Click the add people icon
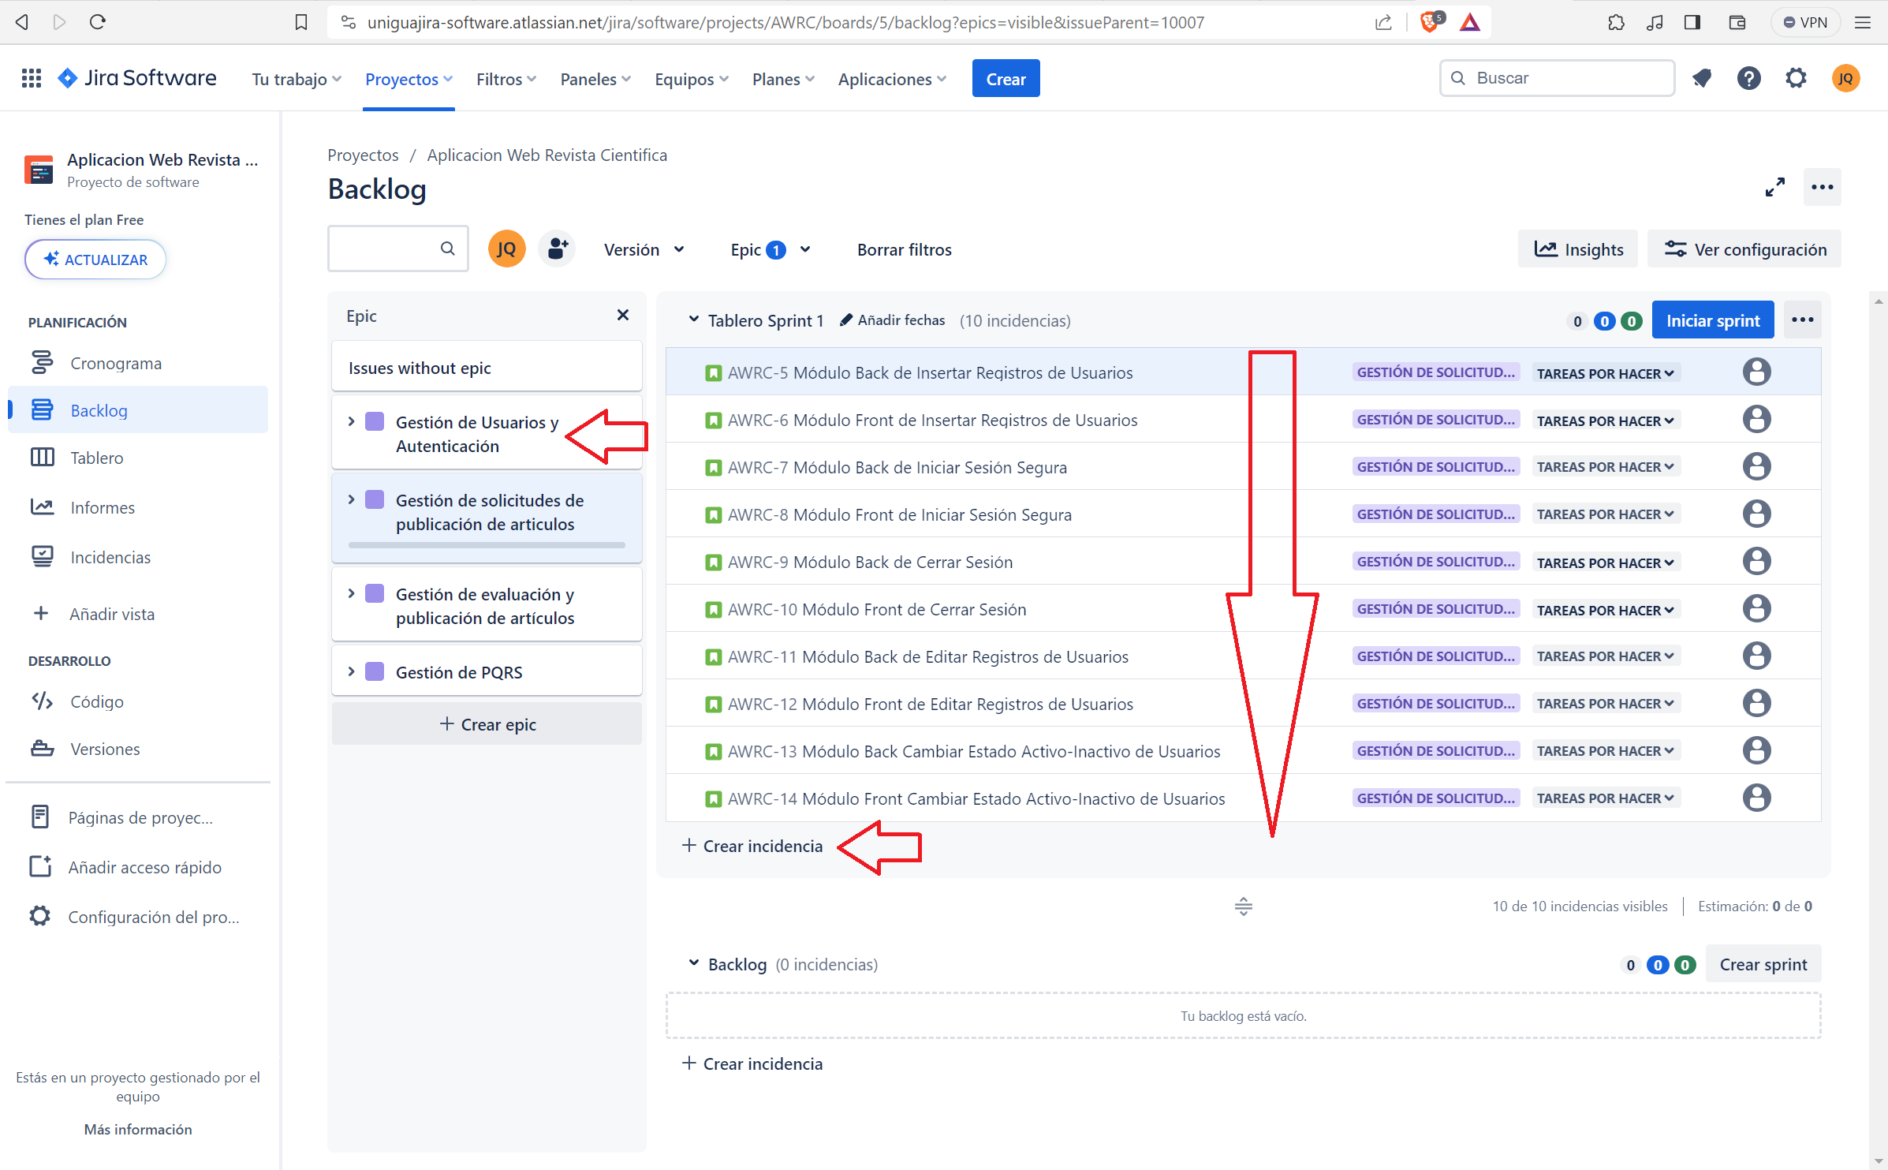The height and width of the screenshot is (1170, 1888). coord(557,249)
